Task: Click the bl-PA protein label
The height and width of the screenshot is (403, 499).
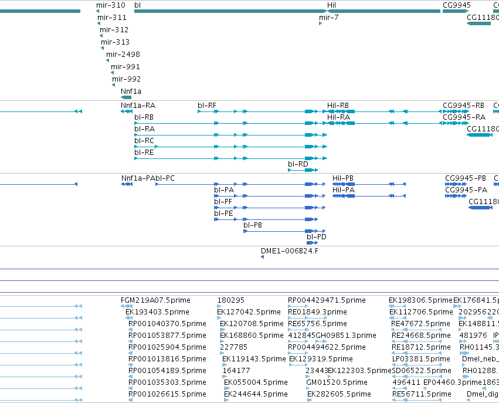Action: tap(224, 190)
